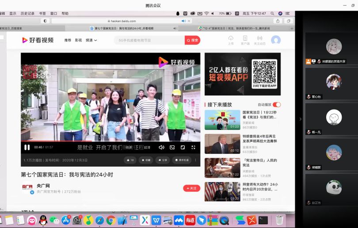Pause the video with the pause button
The height and width of the screenshot is (228, 358).
click(x=27, y=147)
